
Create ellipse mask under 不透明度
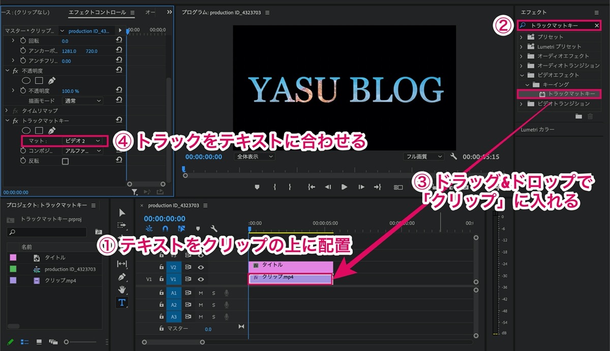(25, 80)
